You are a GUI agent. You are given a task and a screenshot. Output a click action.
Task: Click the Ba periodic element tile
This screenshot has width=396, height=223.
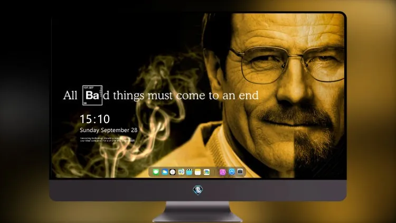click(x=92, y=95)
